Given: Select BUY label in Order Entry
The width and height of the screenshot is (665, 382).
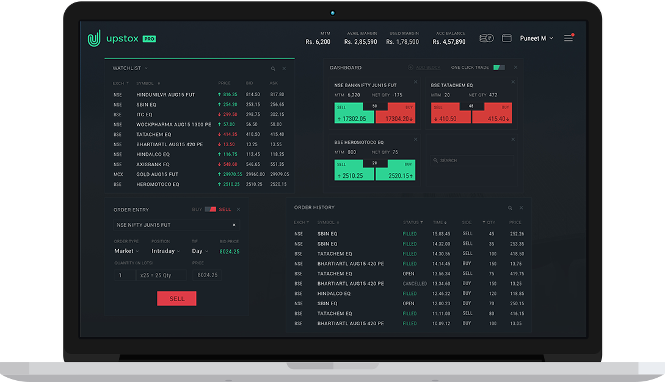Looking at the screenshot, I should click(x=197, y=210).
